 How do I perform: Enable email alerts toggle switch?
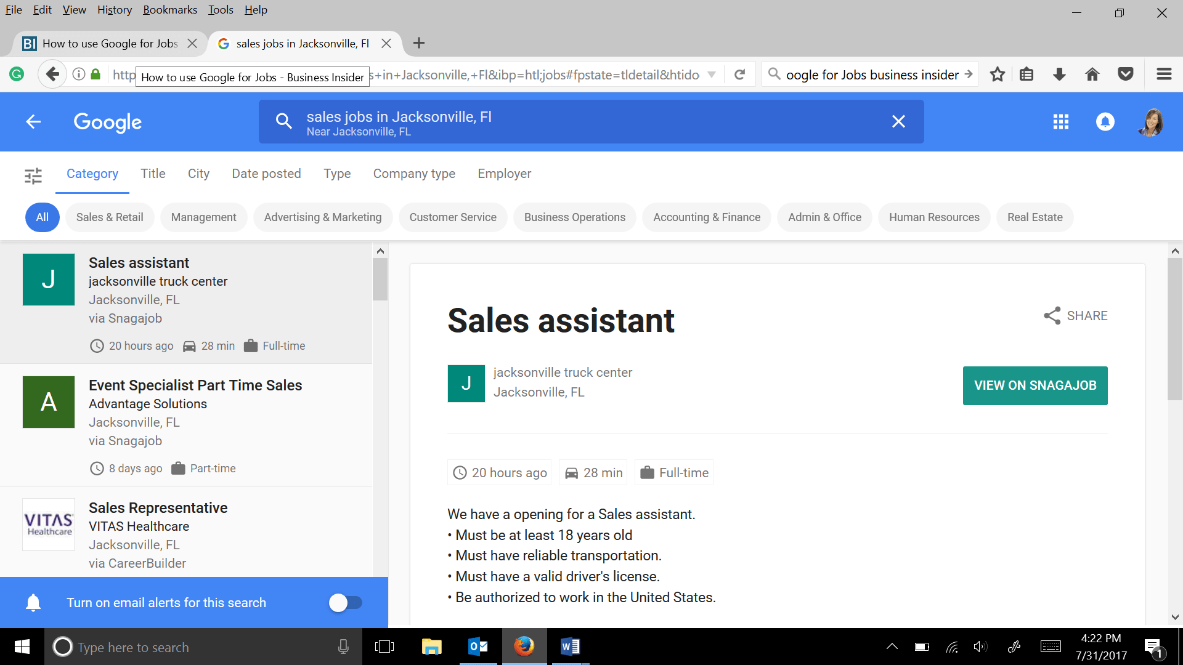346,603
